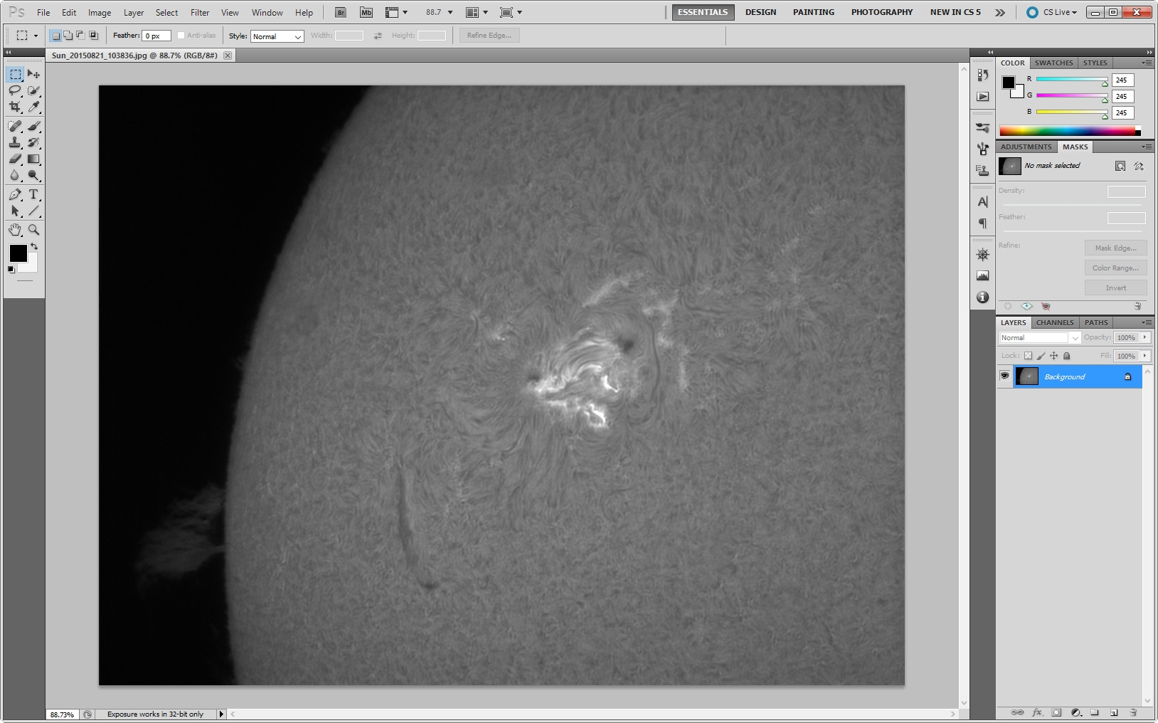The height and width of the screenshot is (723, 1158).
Task: Launch Mini Bridge from the application bar
Action: point(366,12)
